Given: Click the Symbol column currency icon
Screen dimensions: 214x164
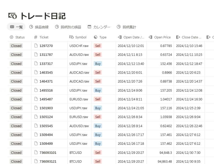Looking at the screenshot, I should (x=71, y=37).
